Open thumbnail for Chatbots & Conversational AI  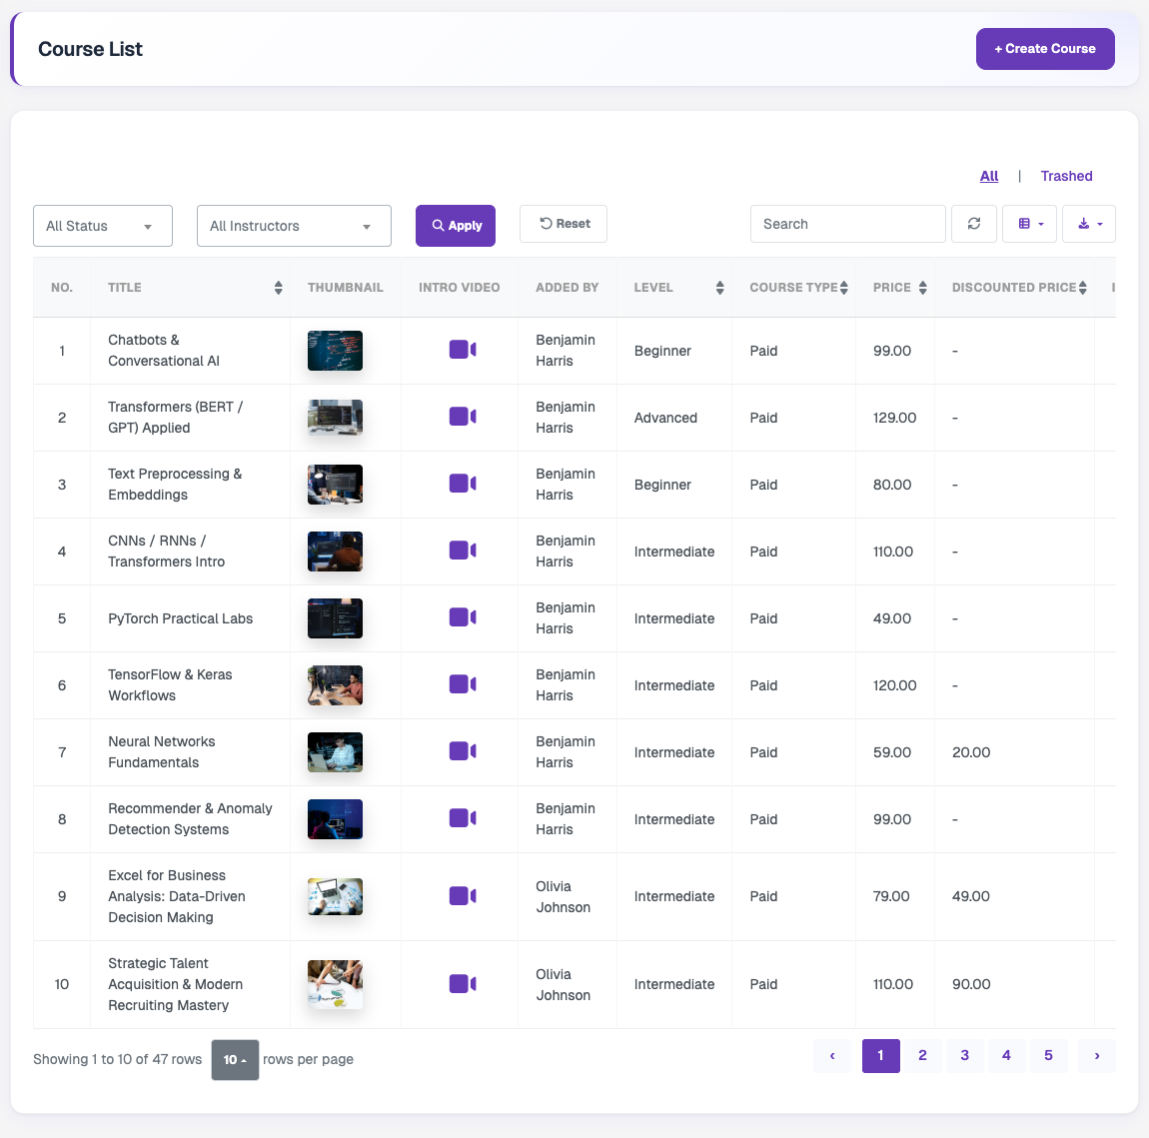[335, 351]
